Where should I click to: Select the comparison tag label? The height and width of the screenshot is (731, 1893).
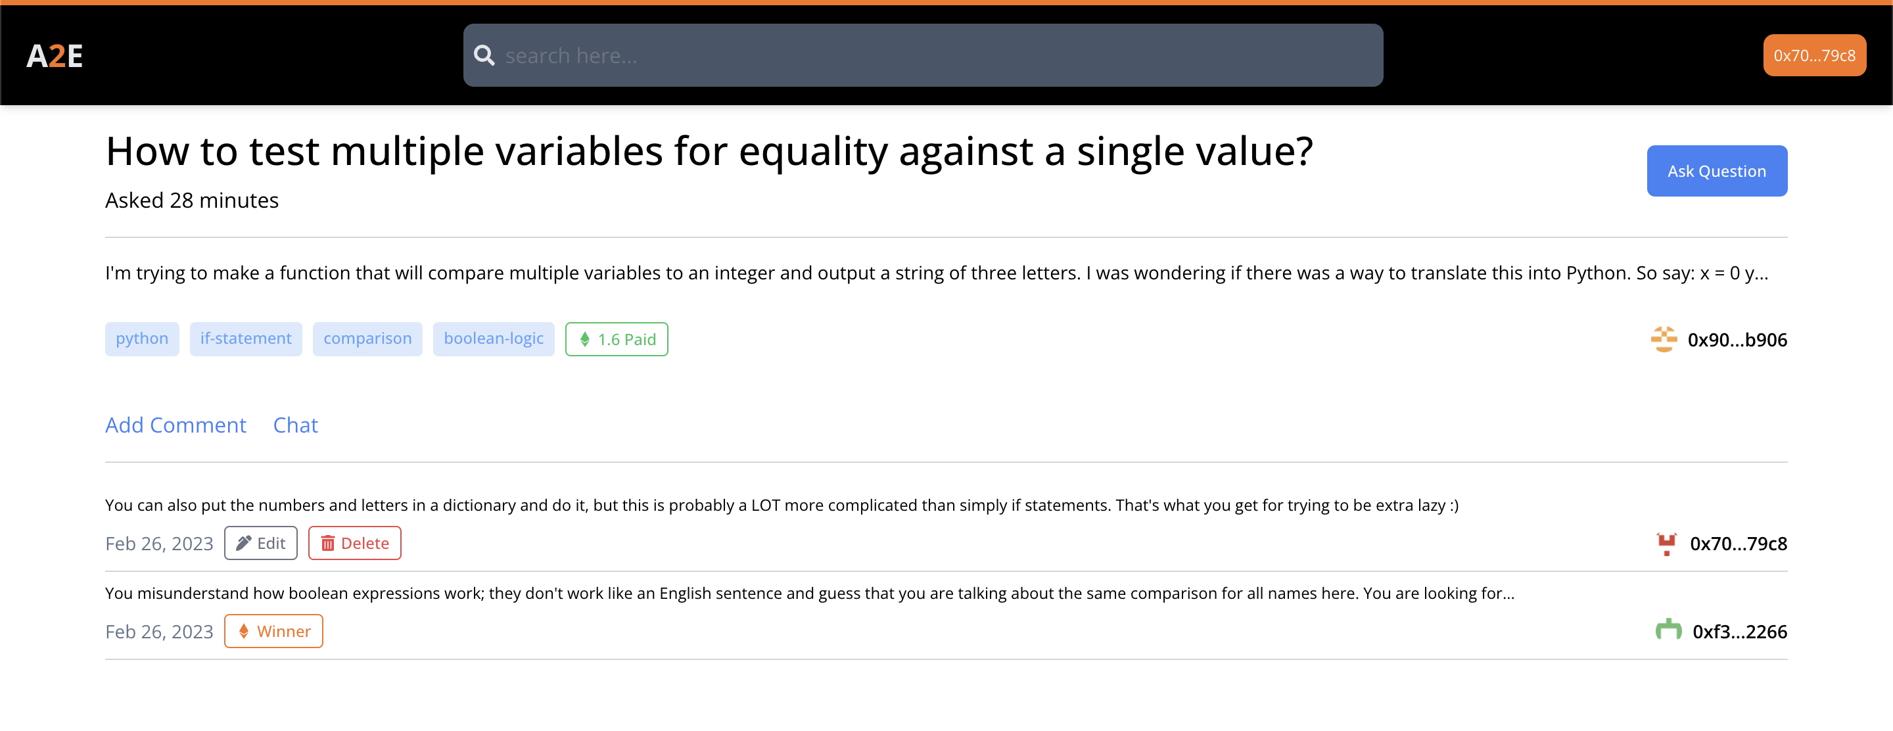coord(367,339)
